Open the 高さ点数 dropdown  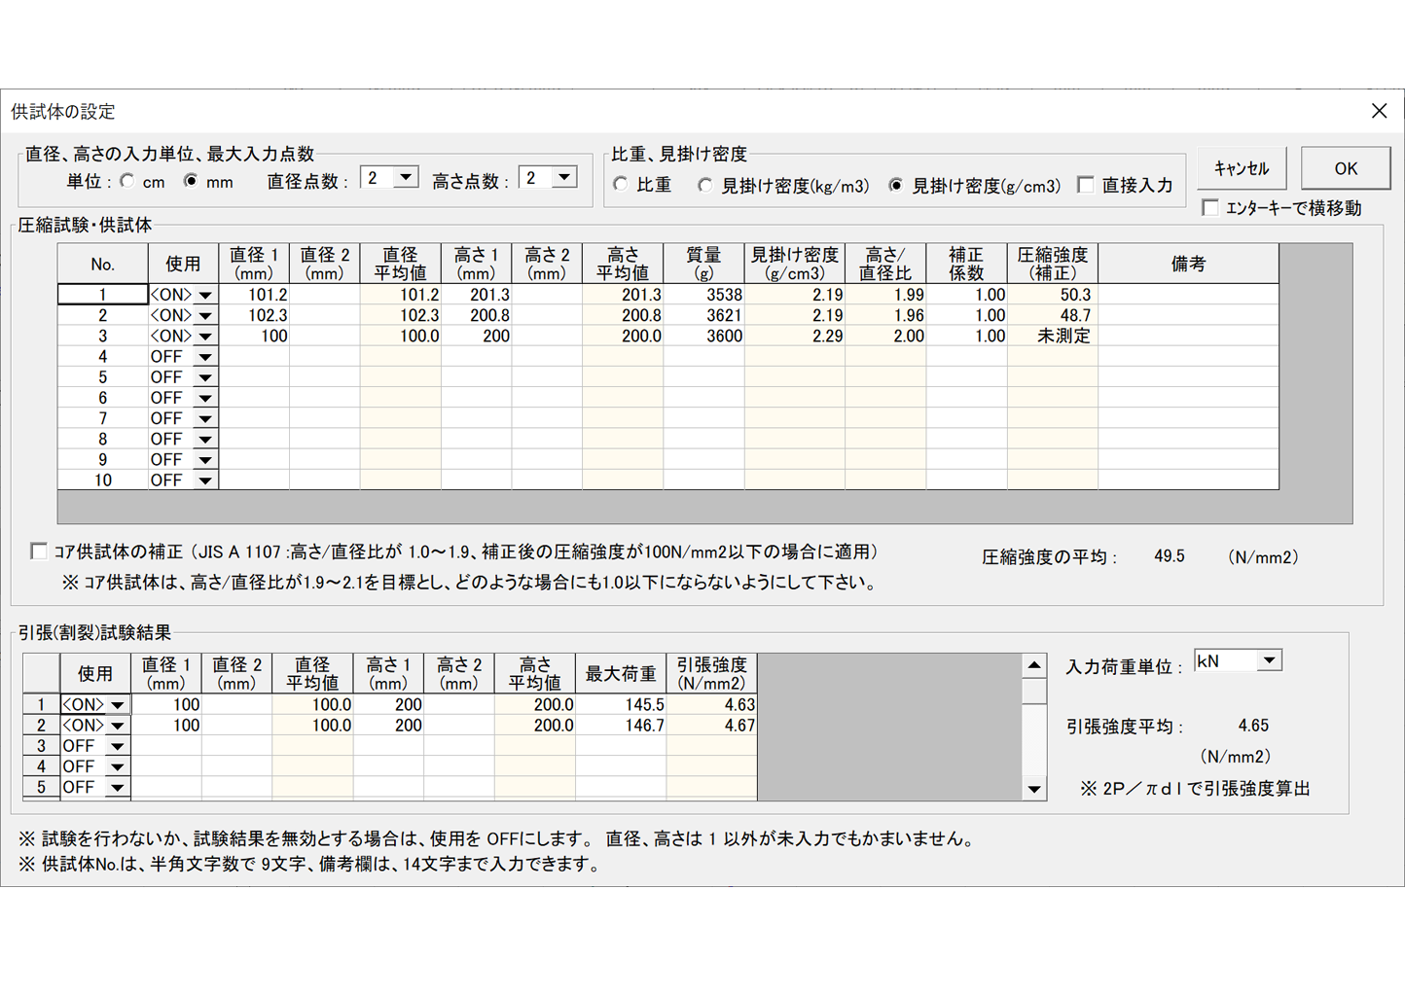pyautogui.click(x=561, y=177)
